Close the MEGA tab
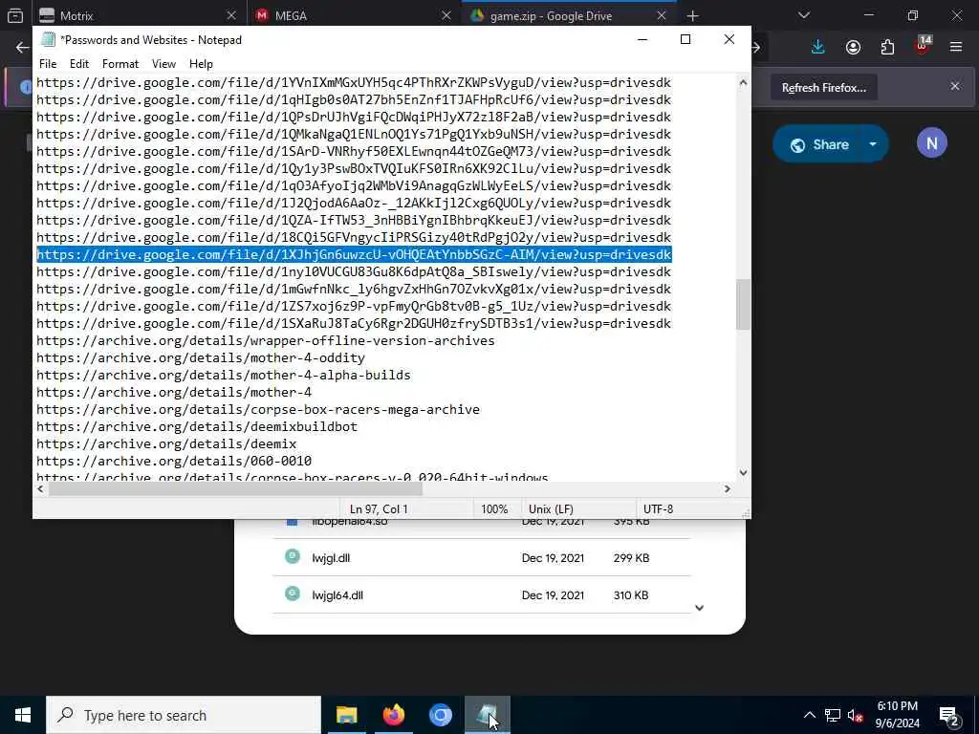 (x=446, y=15)
